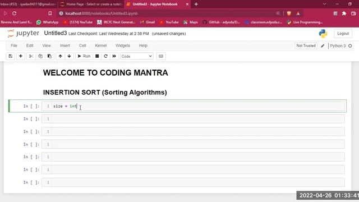359x202 pixels.
Task: Open the command palette keyboard icon
Action: [161, 56]
